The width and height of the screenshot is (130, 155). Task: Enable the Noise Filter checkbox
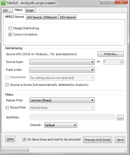pos(7,108)
